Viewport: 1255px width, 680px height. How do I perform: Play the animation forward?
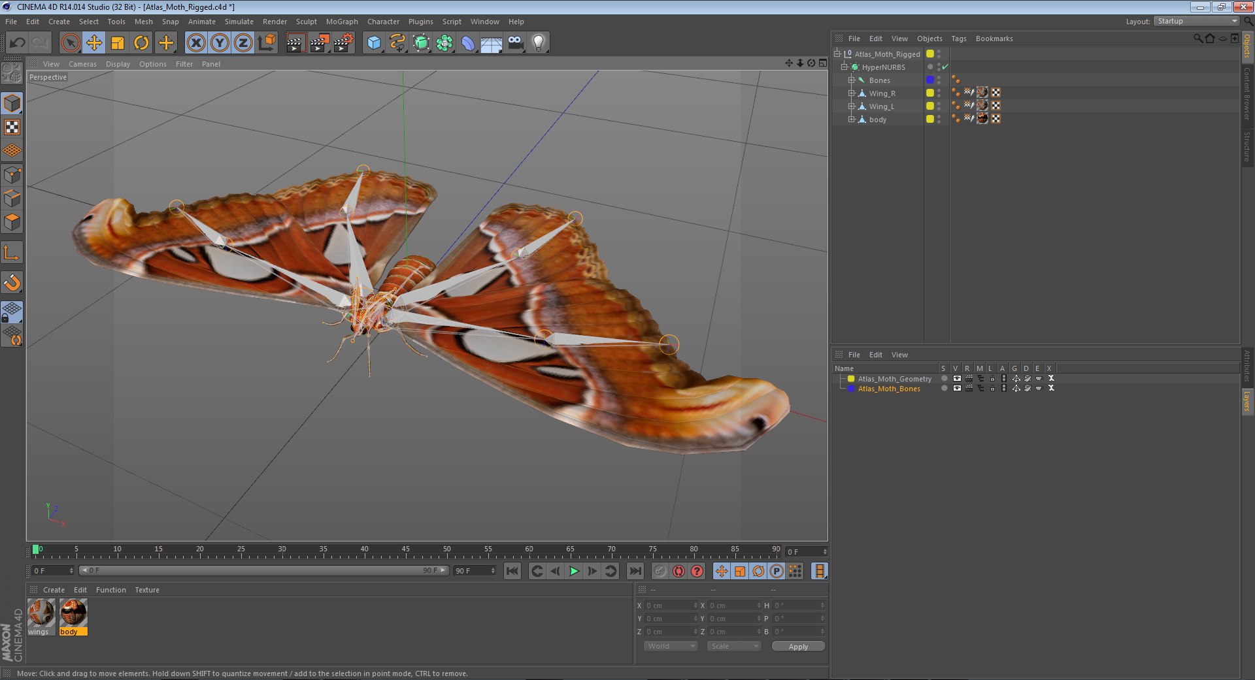[574, 571]
